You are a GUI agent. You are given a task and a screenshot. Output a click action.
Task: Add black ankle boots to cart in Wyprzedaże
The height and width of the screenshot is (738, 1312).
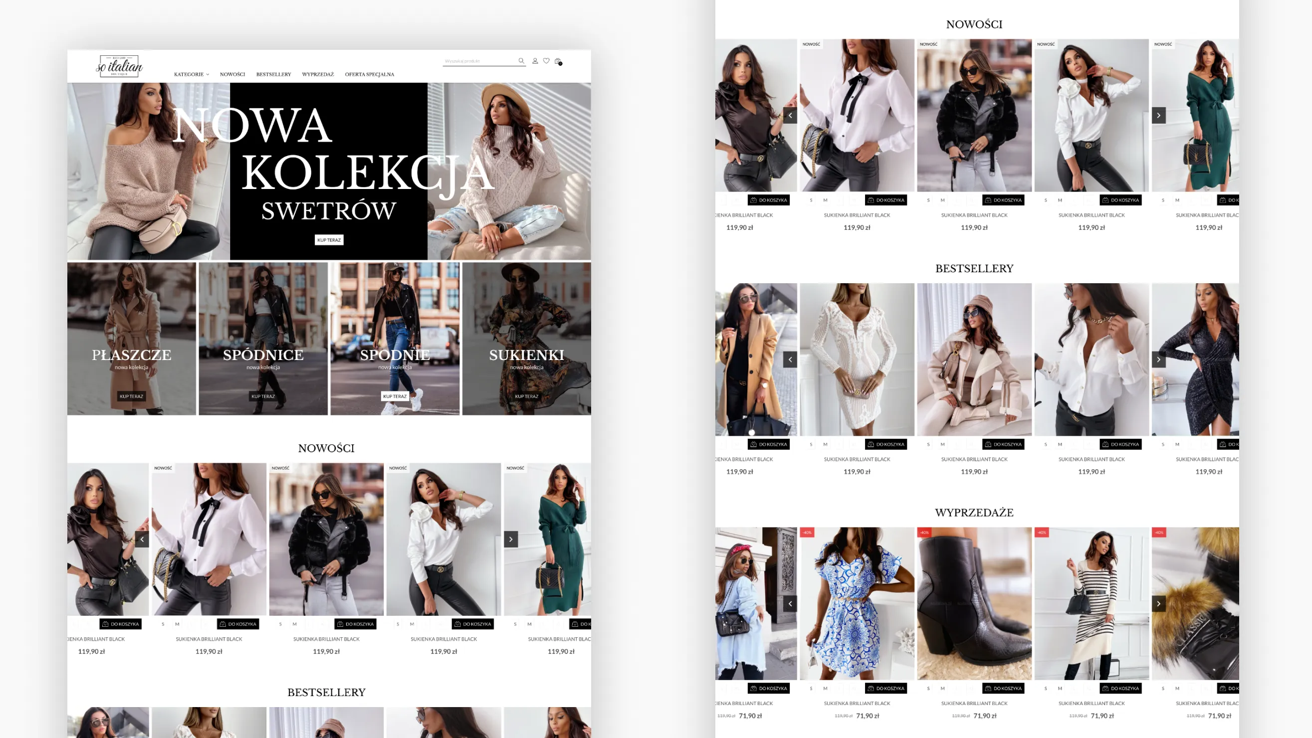click(x=1003, y=688)
